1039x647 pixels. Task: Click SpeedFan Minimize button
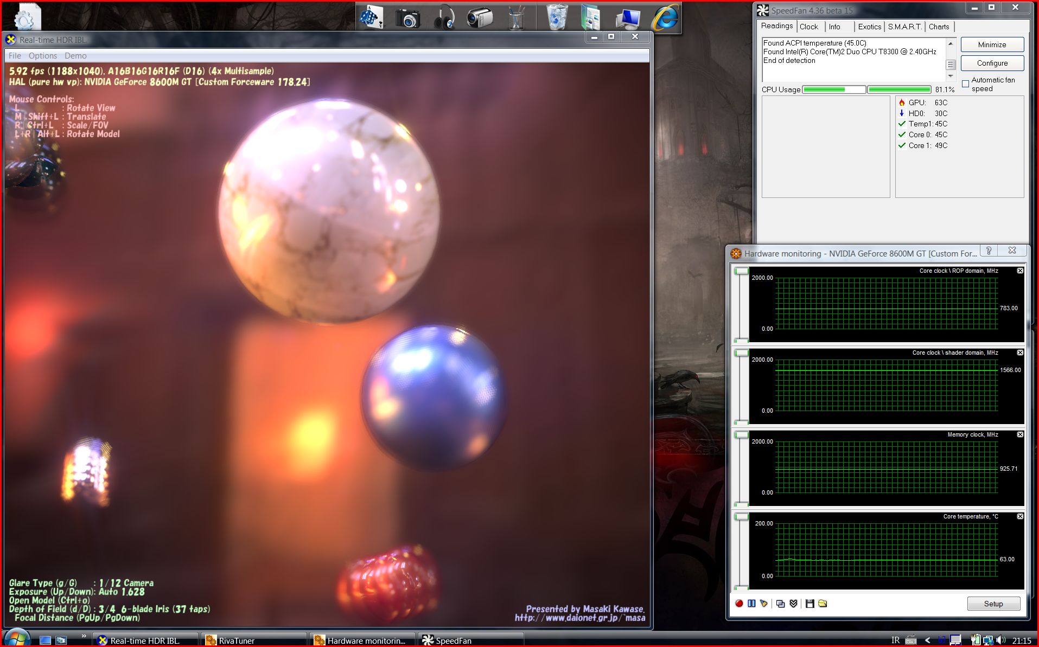992,44
